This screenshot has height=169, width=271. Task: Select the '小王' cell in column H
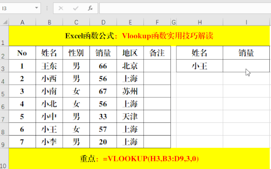[200, 66]
